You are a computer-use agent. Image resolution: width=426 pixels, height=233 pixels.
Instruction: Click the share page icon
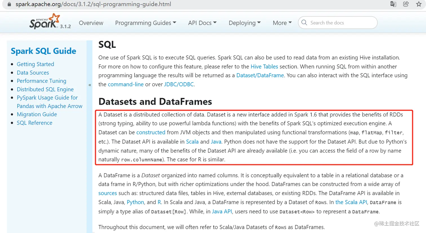[x=406, y=4]
